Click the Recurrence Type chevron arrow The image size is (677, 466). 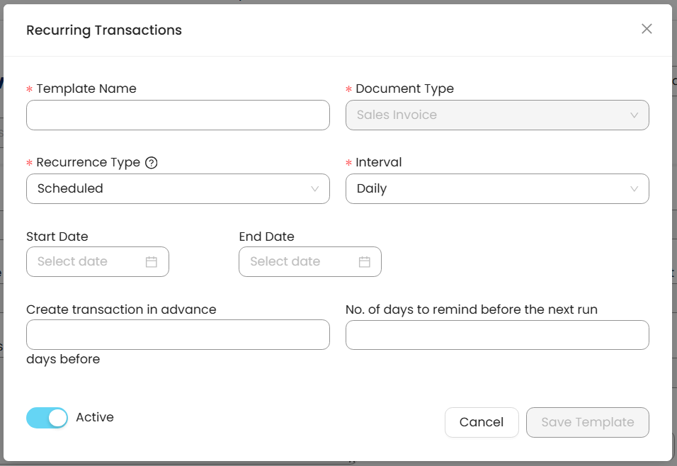[x=315, y=189]
